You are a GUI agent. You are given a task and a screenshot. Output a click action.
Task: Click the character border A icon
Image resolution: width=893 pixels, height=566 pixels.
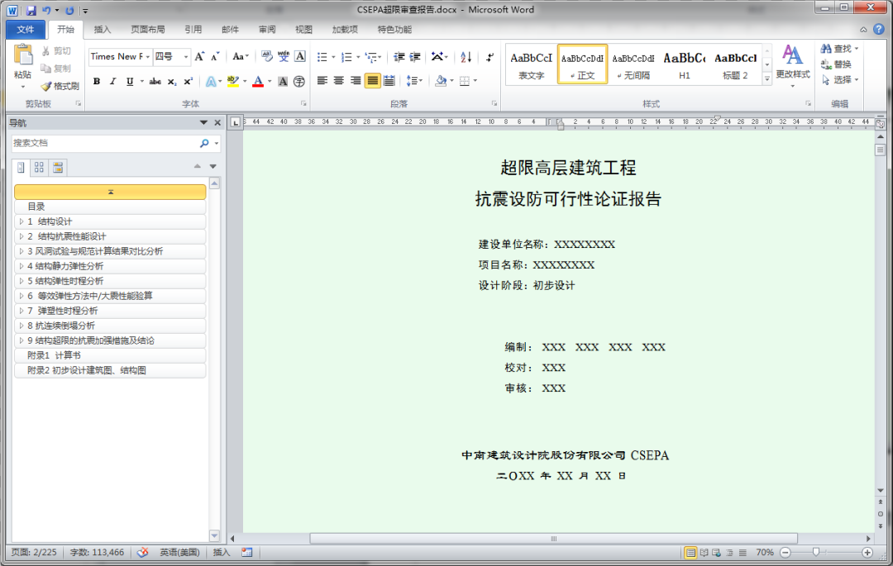coord(300,56)
